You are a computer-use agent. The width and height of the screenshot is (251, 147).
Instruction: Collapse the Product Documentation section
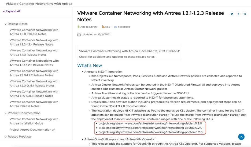pyautogui.click(x=5, y=113)
